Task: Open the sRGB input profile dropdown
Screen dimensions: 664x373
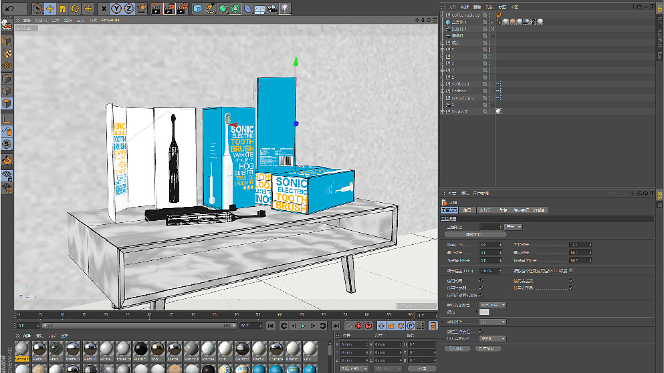Action: tap(493, 338)
